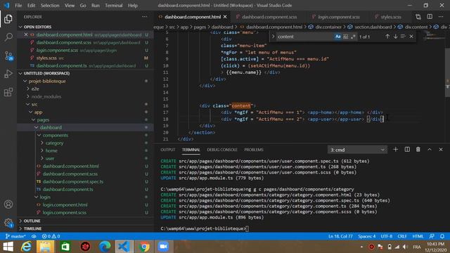Expand replace field in find widget

(274, 37)
